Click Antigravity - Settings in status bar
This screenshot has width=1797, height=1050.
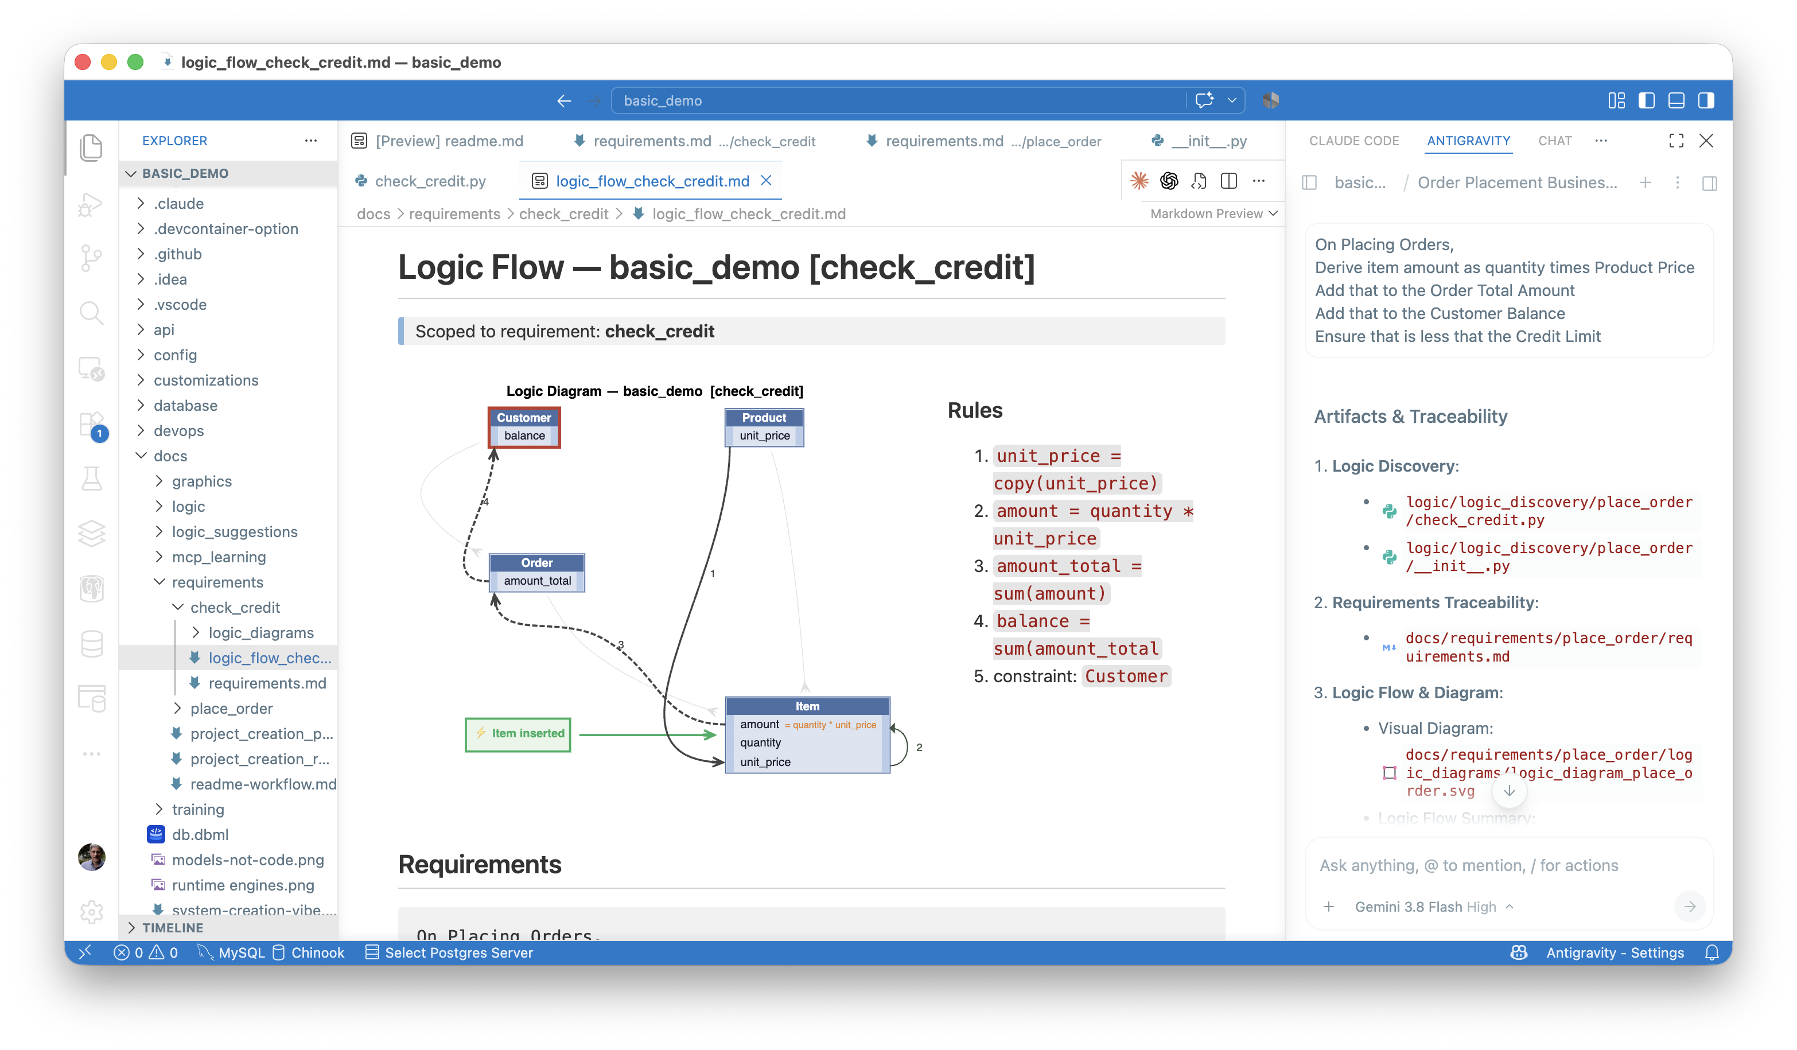pos(1615,953)
